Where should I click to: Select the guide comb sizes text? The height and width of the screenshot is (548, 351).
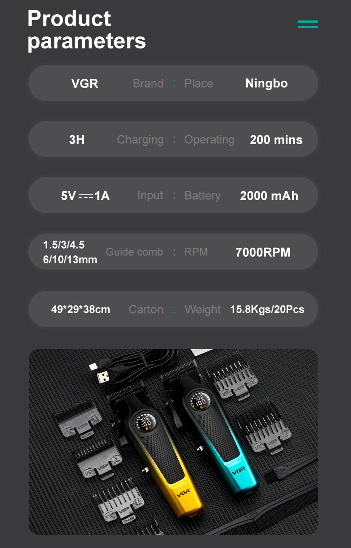pyautogui.click(x=70, y=252)
